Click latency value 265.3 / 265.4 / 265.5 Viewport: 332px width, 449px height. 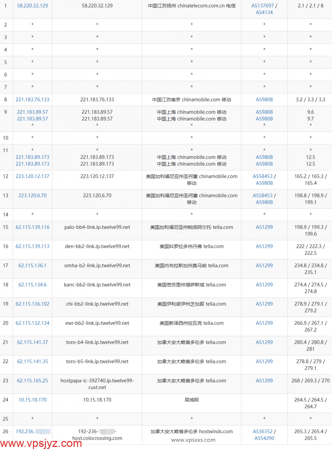point(311,435)
